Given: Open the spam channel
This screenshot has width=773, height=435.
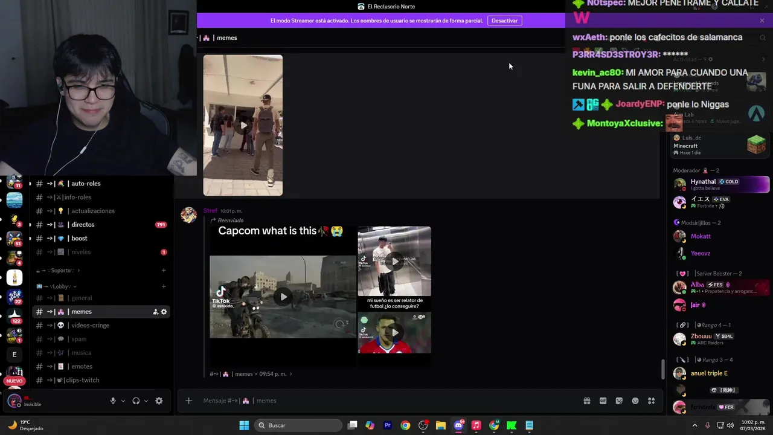Looking at the screenshot, I should pyautogui.click(x=101, y=339).
